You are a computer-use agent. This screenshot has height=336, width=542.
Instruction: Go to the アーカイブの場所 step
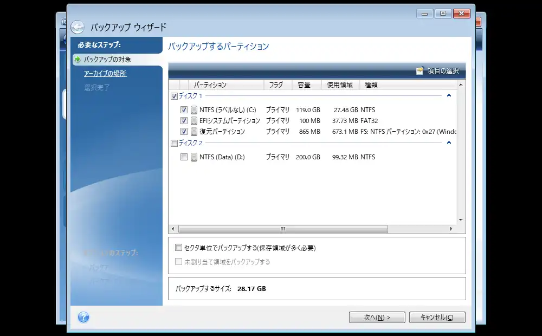(105, 73)
